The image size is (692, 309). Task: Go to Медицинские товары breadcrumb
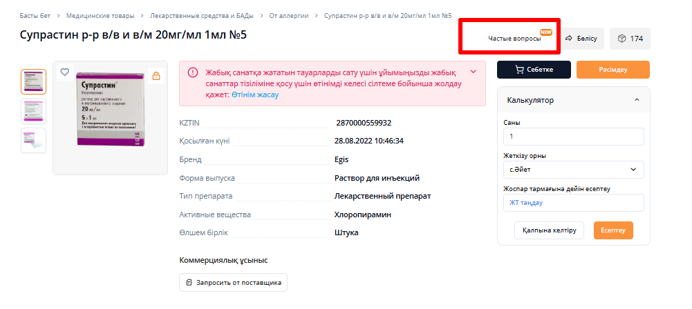tap(100, 15)
